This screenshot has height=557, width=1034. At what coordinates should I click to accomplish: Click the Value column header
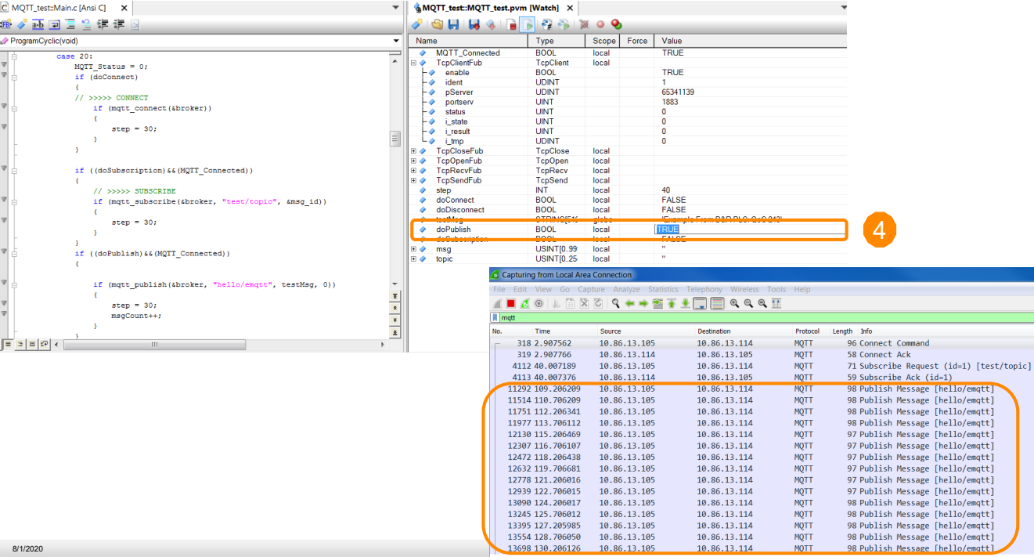tap(672, 41)
